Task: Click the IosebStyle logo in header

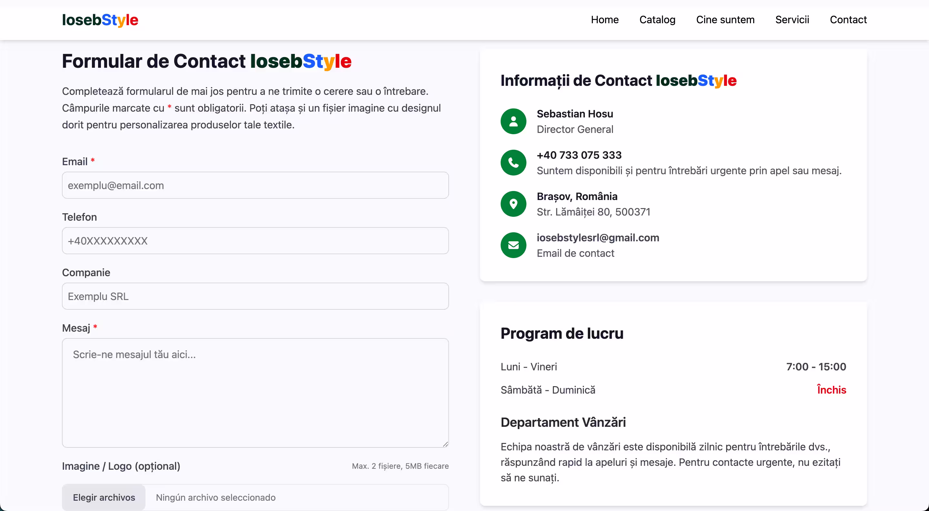Action: (100, 20)
